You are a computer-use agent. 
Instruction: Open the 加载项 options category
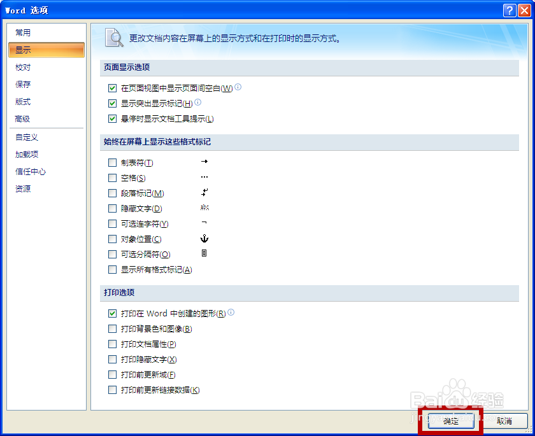pos(46,155)
